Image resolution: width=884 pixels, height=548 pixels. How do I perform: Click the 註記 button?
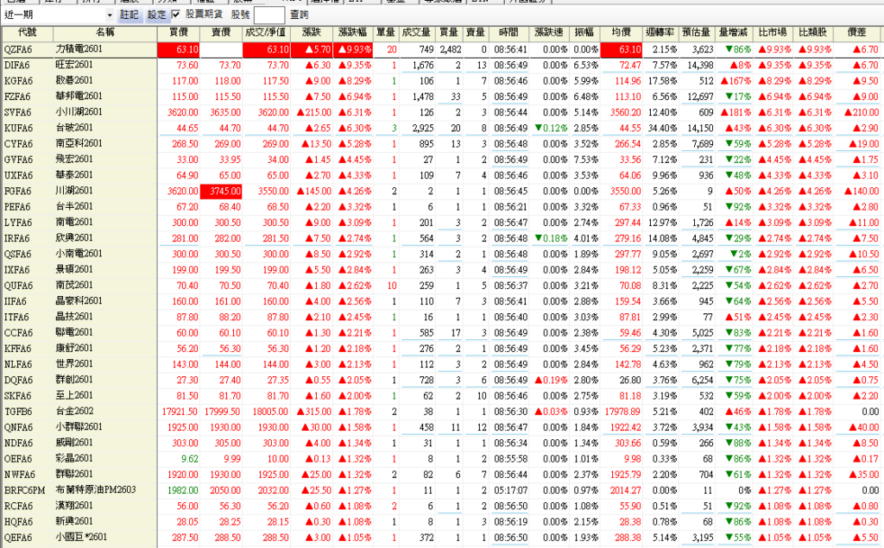129,16
